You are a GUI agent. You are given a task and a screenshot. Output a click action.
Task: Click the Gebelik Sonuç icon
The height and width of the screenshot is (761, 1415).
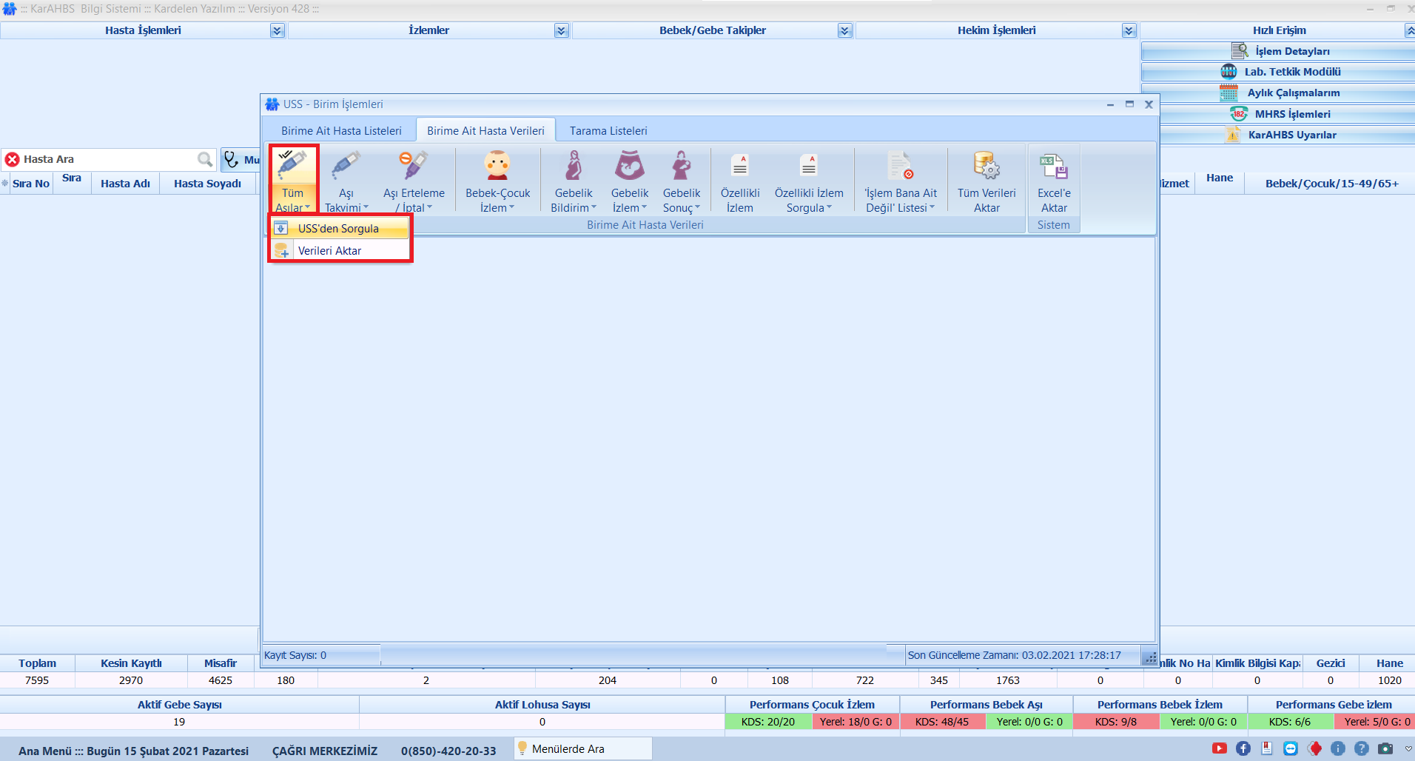[x=681, y=166]
